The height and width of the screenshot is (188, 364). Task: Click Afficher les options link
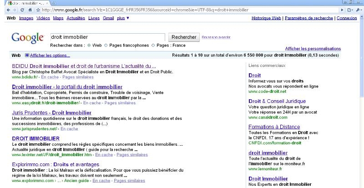click(50, 56)
